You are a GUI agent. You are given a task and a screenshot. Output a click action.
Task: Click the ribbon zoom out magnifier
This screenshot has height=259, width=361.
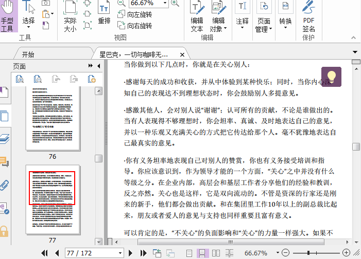click(x=122, y=3)
